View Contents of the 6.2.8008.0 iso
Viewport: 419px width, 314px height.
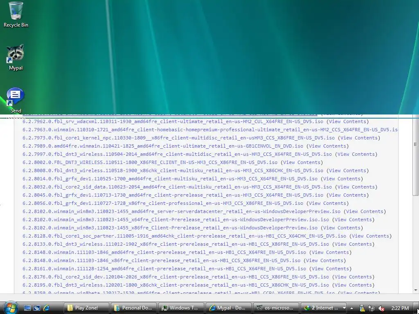coord(348,170)
